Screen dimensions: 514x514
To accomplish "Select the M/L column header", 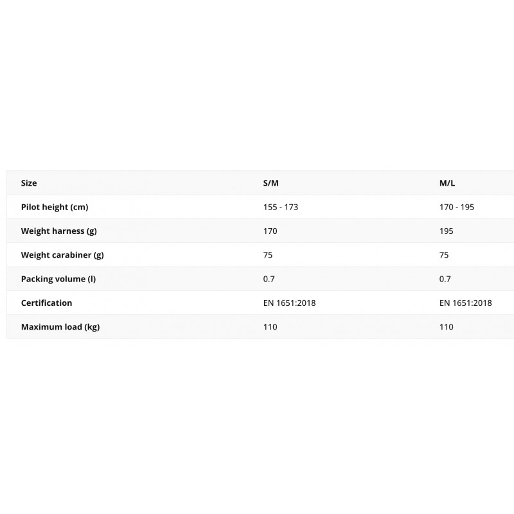I will 447,183.
